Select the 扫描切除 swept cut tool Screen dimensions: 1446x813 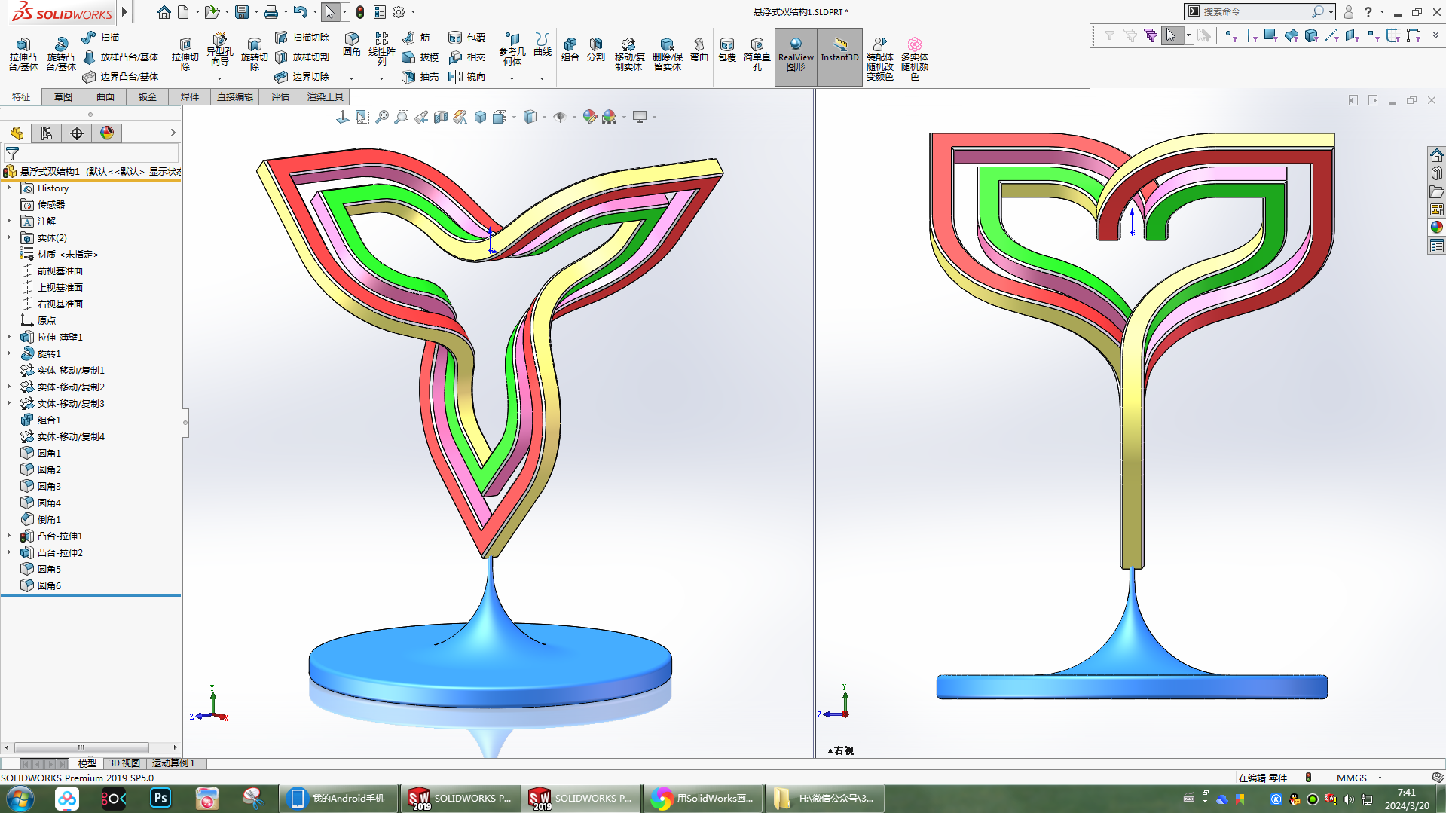(x=302, y=37)
